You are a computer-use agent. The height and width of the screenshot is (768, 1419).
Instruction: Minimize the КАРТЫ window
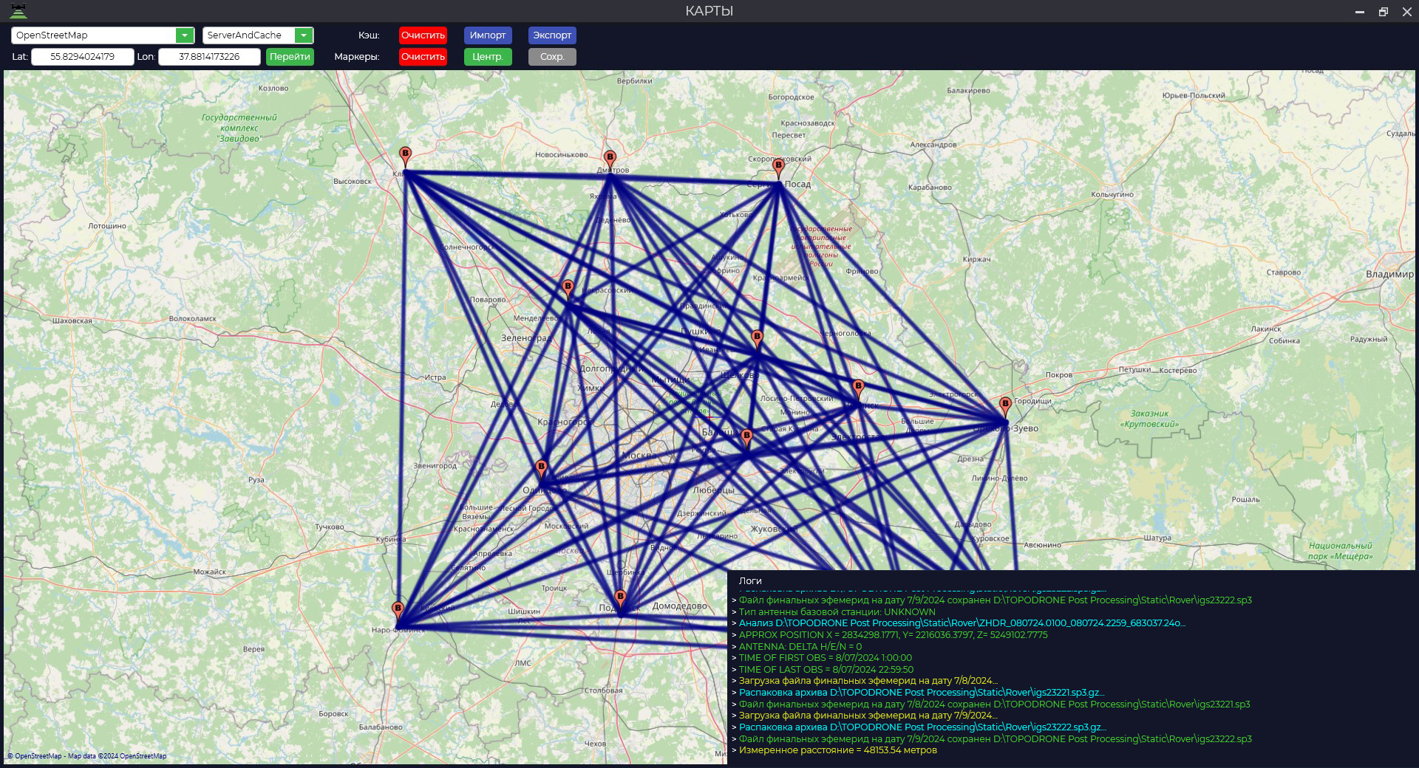(1359, 11)
